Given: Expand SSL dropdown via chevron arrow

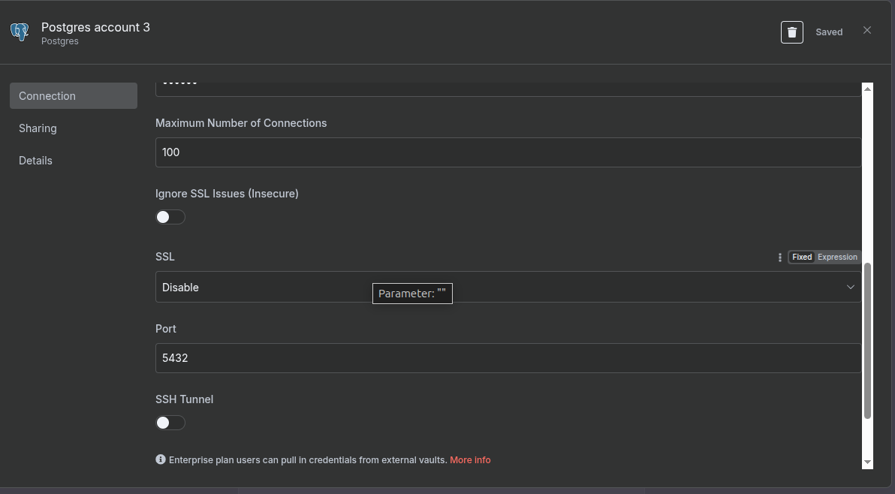Looking at the screenshot, I should [x=850, y=287].
